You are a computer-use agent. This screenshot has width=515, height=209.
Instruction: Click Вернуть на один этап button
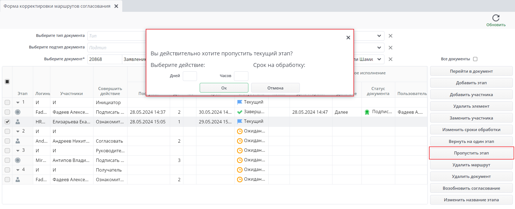[x=471, y=141]
